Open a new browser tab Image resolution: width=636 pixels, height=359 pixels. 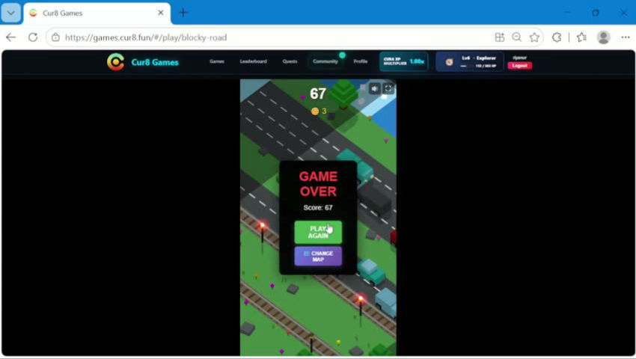click(x=183, y=13)
